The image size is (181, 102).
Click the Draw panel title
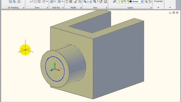pyautogui.click(x=37, y=8)
